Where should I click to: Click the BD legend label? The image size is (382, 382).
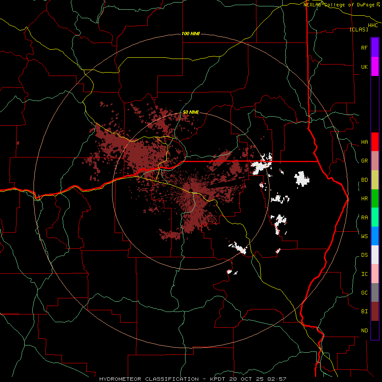pyautogui.click(x=364, y=180)
